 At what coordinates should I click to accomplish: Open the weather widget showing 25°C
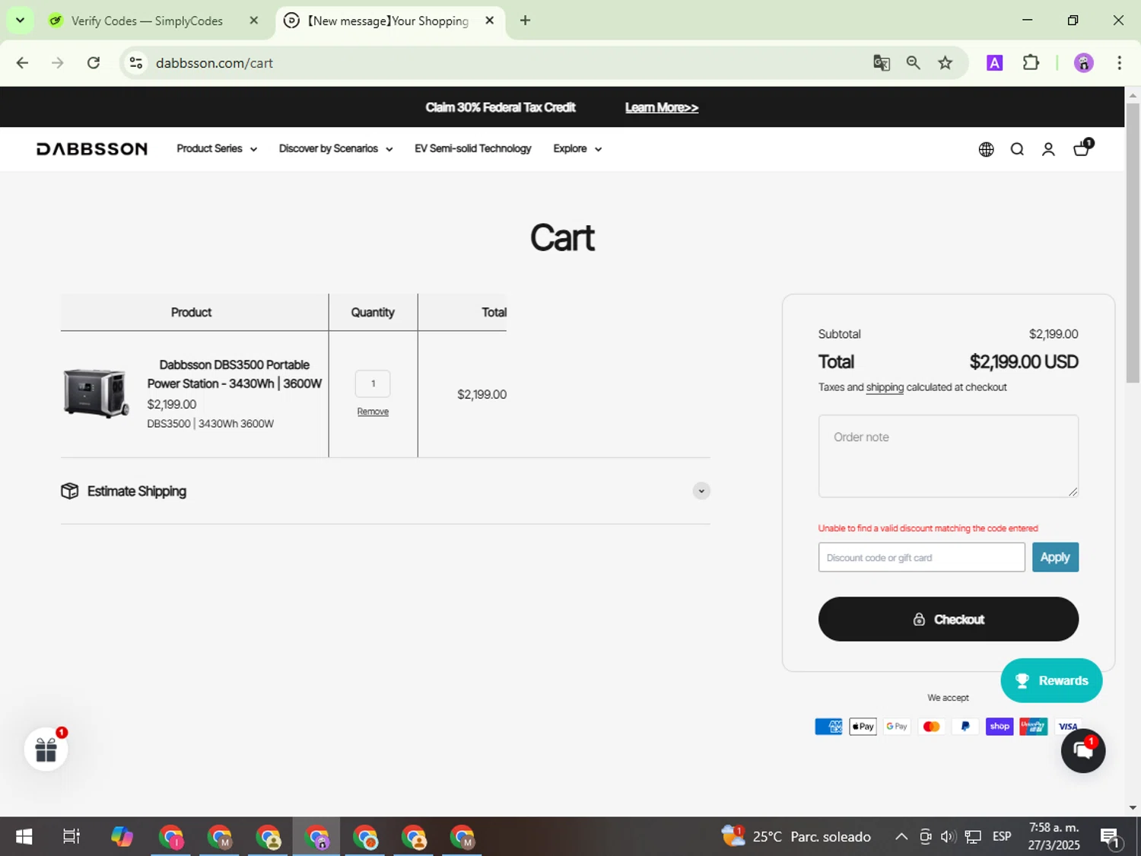click(796, 836)
